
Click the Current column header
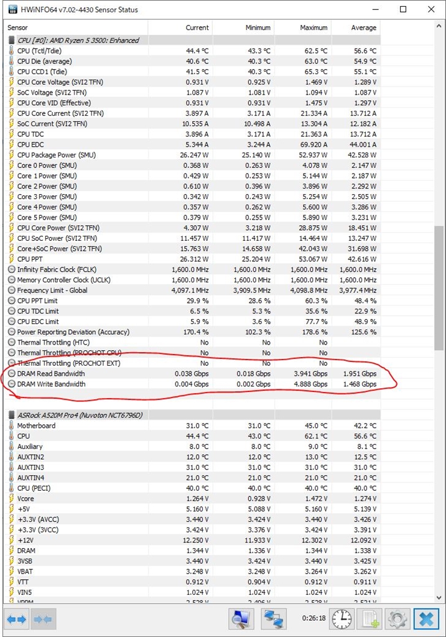[180, 27]
